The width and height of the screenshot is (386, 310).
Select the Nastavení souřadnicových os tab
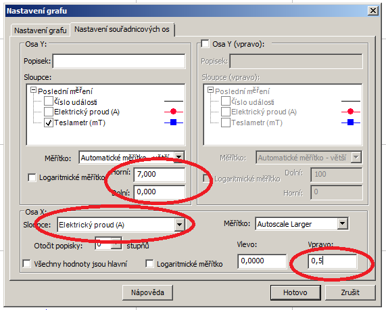(122, 29)
